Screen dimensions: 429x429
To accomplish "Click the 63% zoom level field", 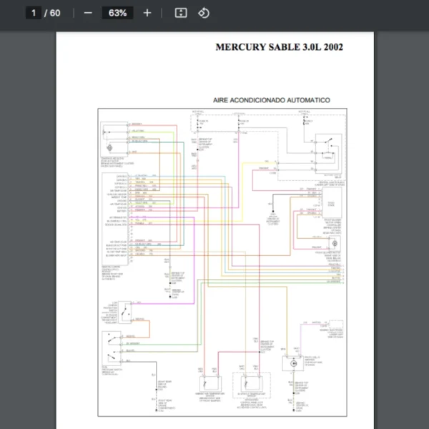I will [x=118, y=13].
